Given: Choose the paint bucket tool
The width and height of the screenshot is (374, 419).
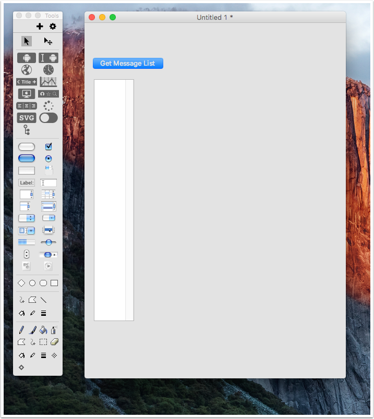Looking at the screenshot, I should pos(43,330).
